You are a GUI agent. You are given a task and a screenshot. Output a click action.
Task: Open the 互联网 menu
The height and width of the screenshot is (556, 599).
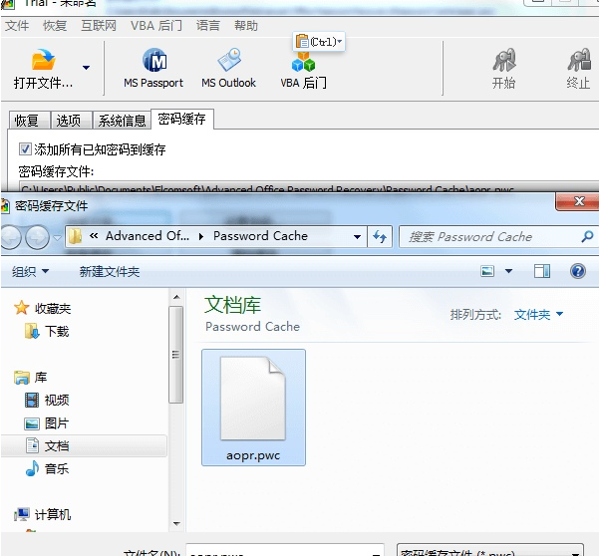pos(99,26)
